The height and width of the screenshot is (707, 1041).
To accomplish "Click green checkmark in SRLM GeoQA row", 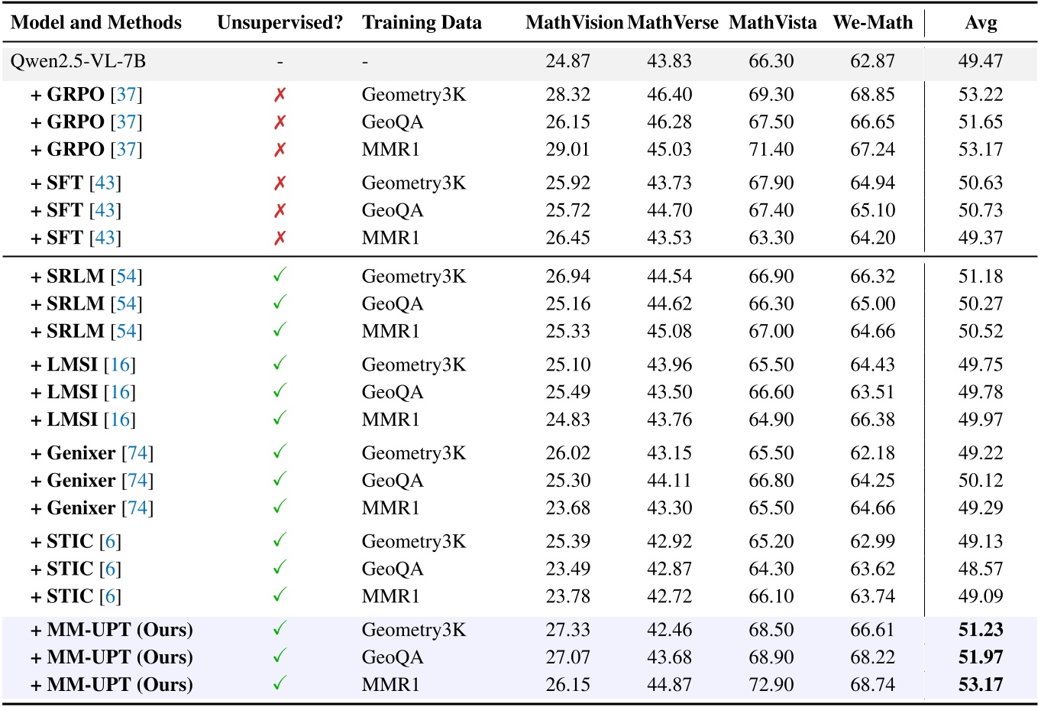I will pos(280,303).
